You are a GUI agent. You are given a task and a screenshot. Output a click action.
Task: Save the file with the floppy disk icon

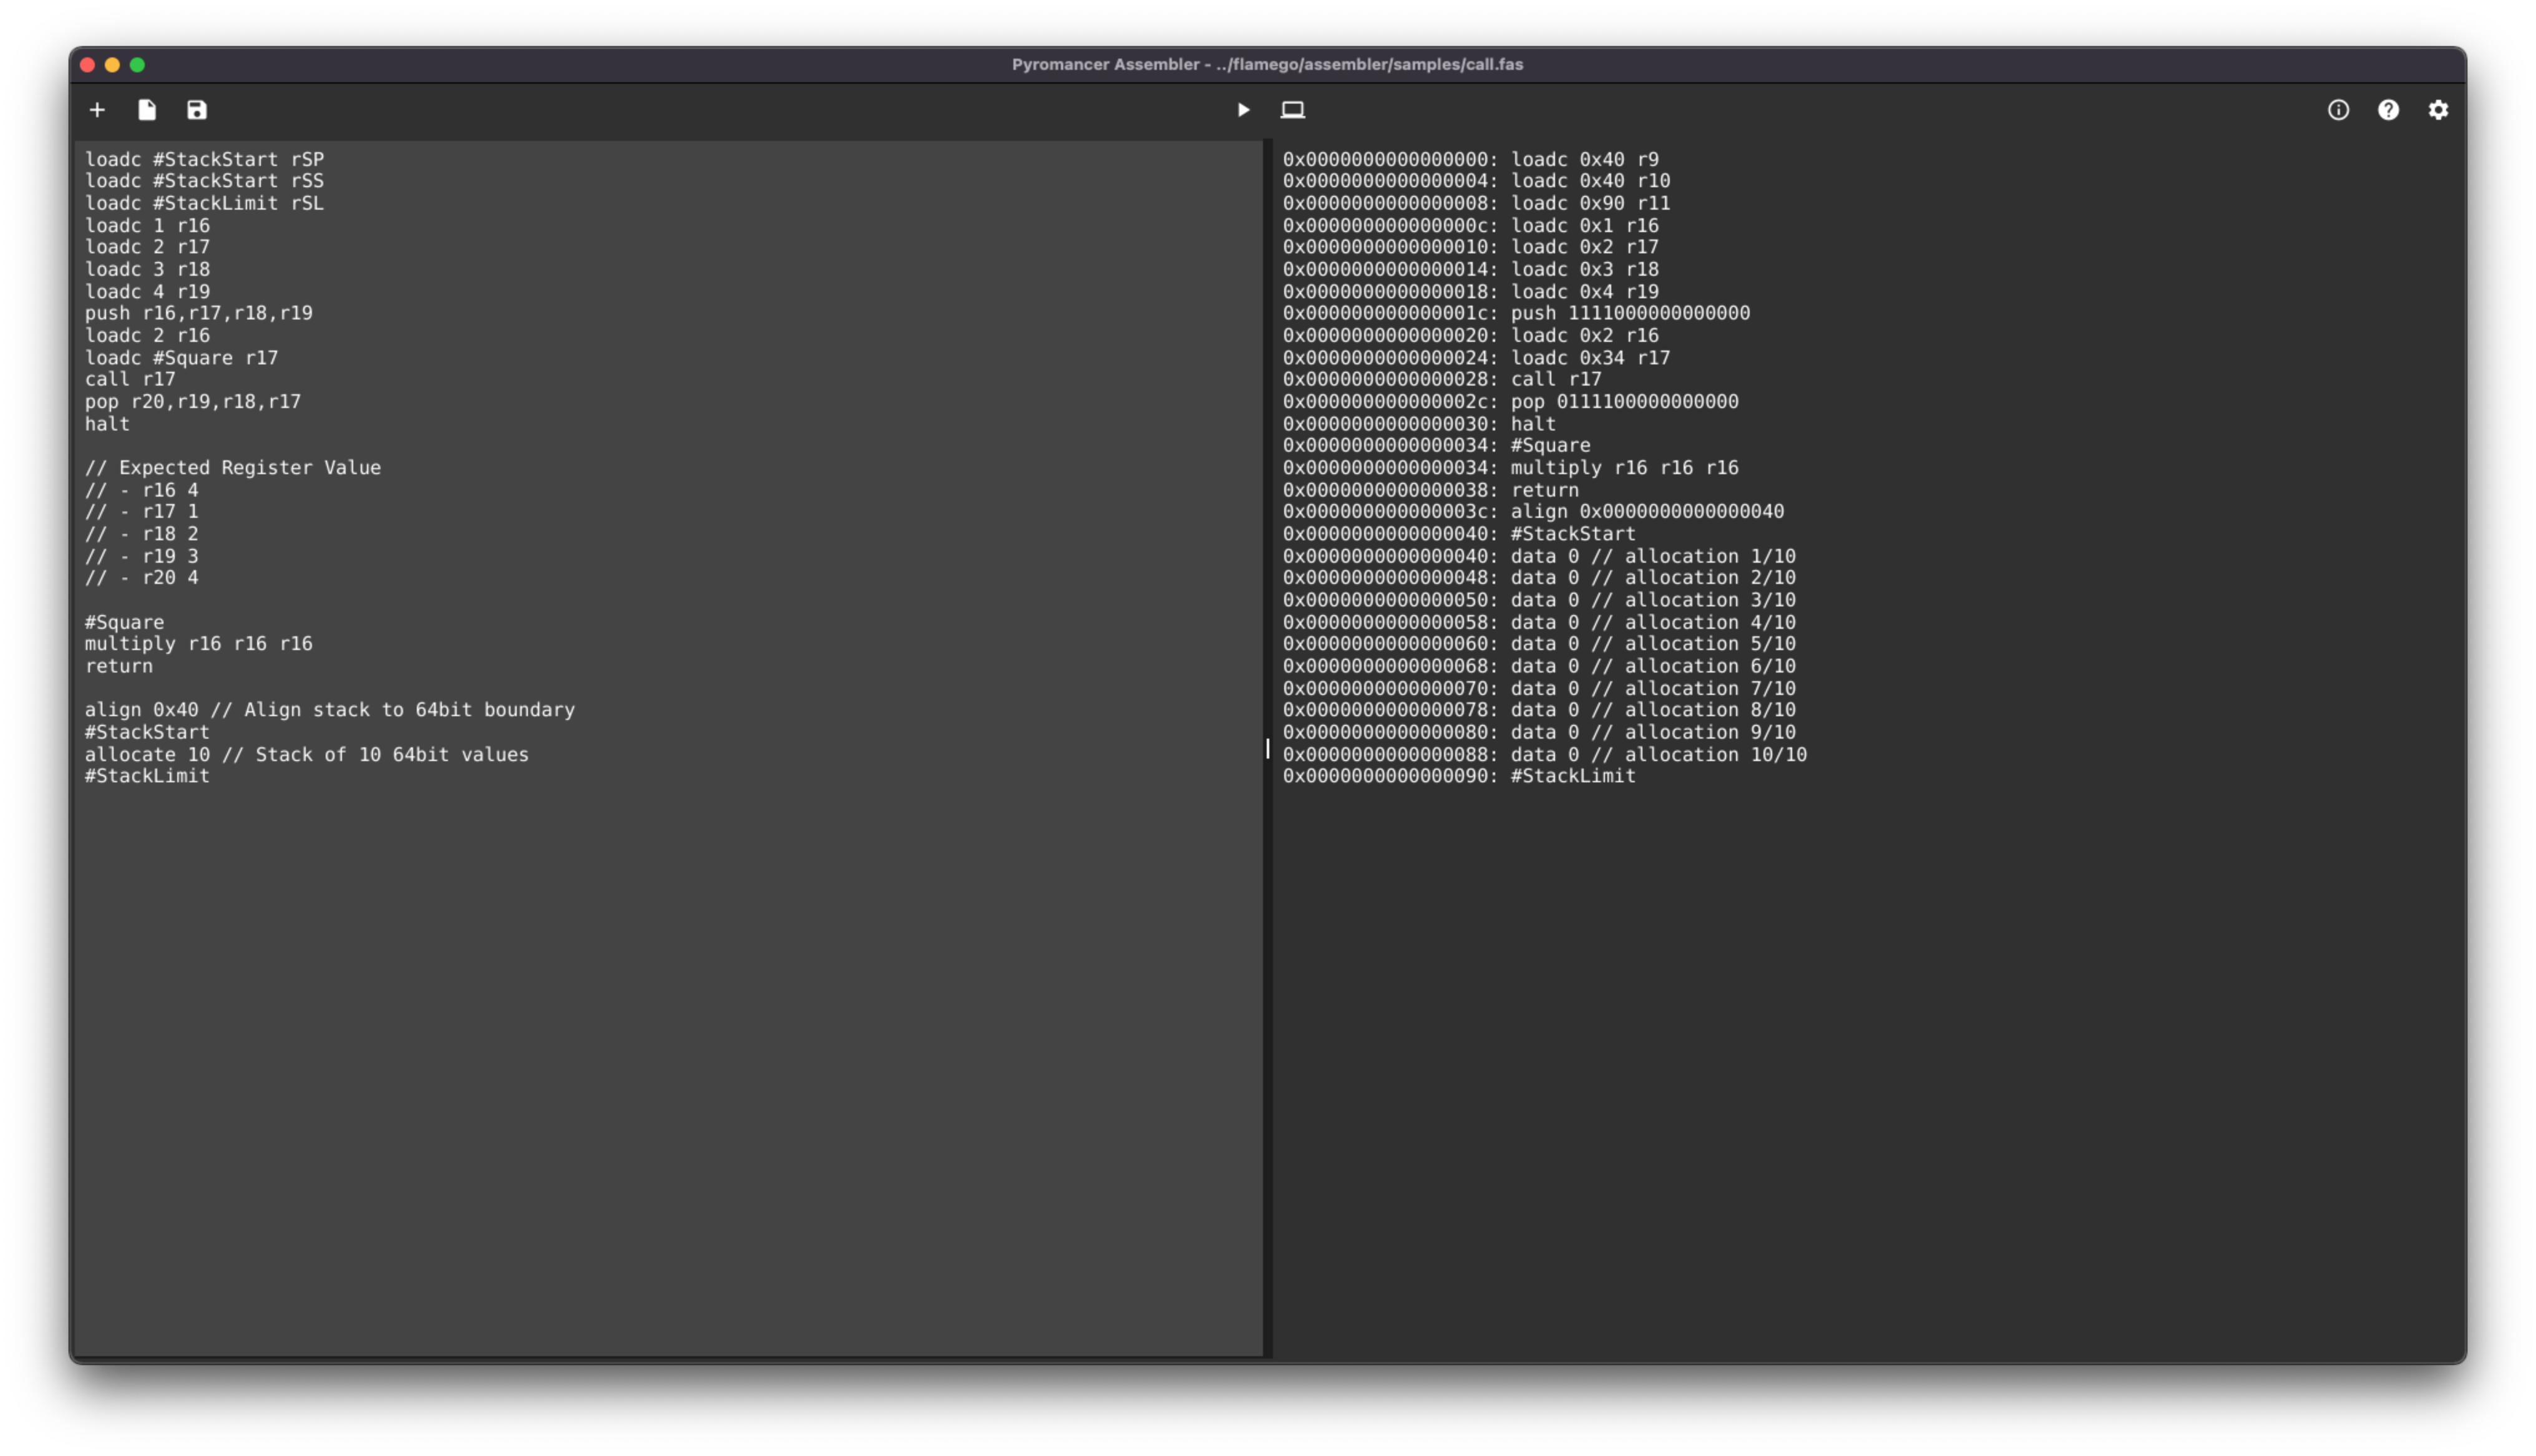[197, 110]
